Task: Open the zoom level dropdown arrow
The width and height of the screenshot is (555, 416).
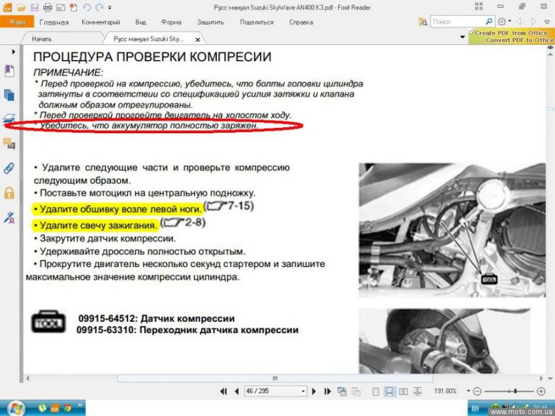Action: click(468, 391)
